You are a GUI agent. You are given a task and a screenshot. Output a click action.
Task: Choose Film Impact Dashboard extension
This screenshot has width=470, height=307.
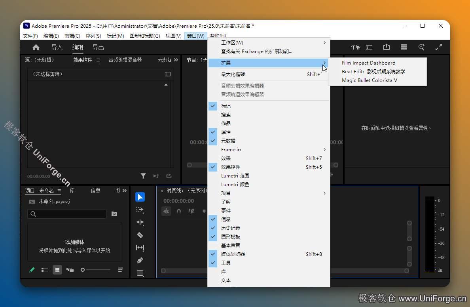[378, 63]
